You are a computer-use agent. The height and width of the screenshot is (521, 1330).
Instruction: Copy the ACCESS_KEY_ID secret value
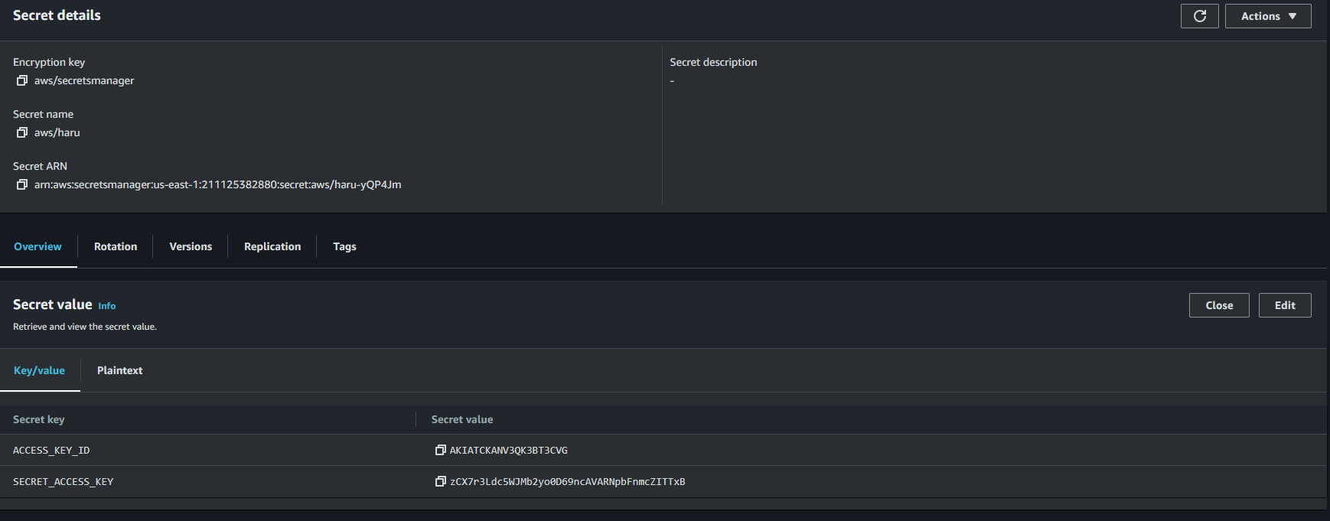coord(440,450)
